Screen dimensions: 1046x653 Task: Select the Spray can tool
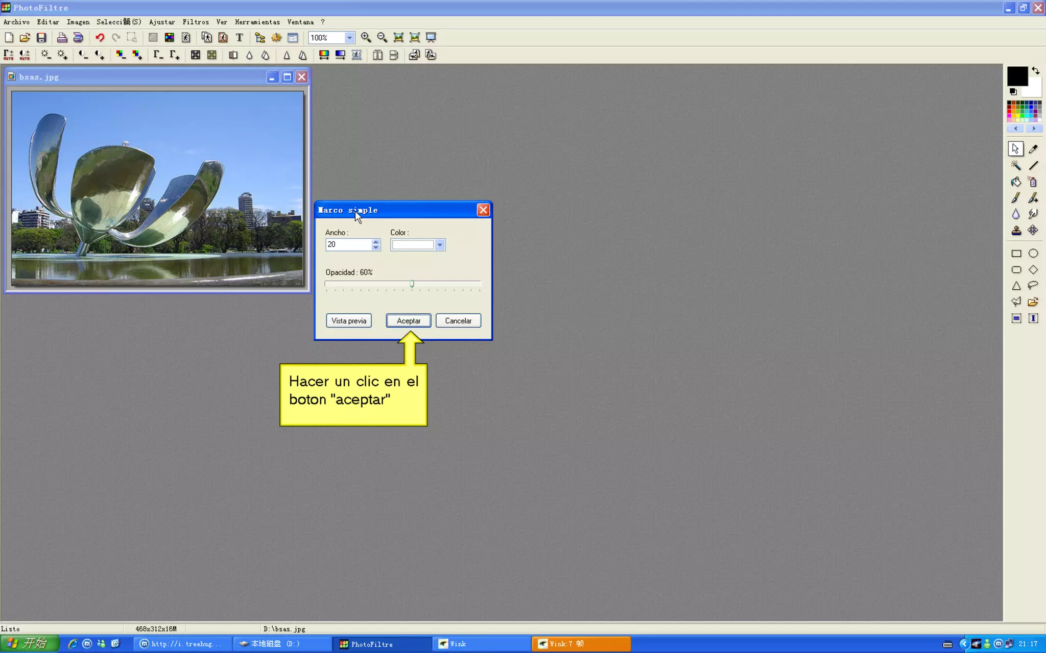coord(1033,182)
